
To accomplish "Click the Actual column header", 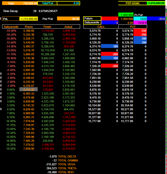I will click(68, 27).
